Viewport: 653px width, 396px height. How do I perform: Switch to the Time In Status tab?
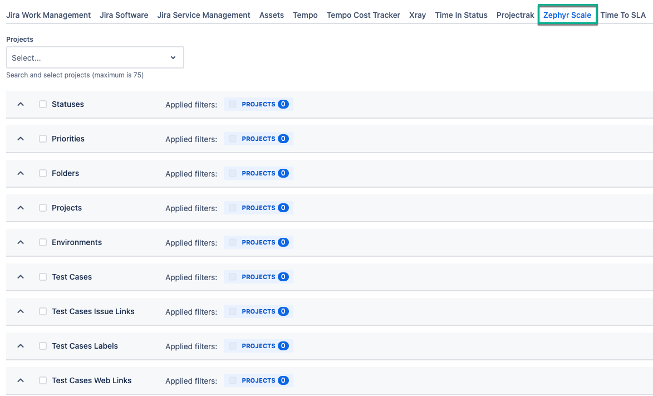[461, 15]
